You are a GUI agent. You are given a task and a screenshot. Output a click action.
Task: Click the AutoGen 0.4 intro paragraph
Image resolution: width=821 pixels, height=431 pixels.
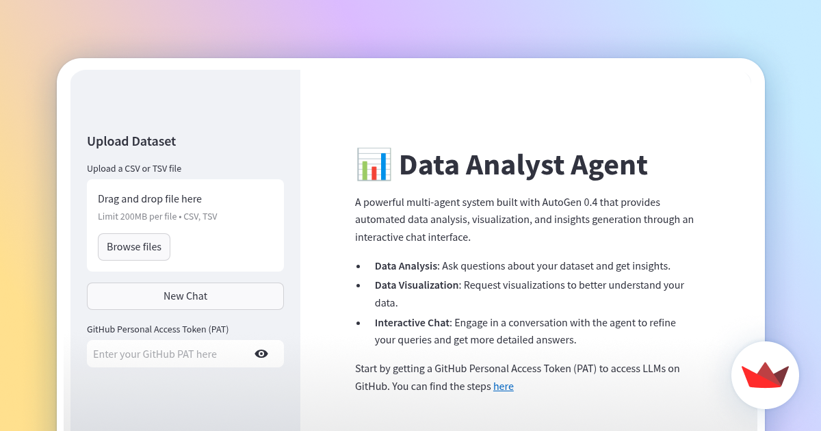tap(524, 220)
